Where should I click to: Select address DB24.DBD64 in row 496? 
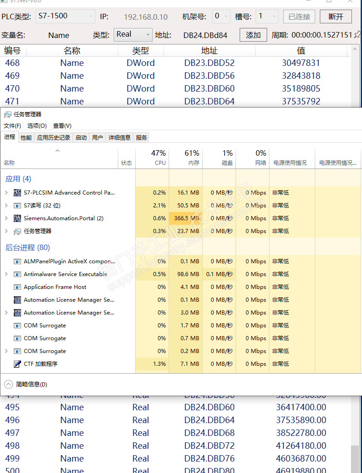pyautogui.click(x=209, y=420)
